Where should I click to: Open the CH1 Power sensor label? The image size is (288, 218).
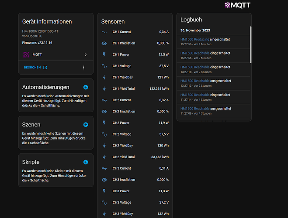coord(121,54)
